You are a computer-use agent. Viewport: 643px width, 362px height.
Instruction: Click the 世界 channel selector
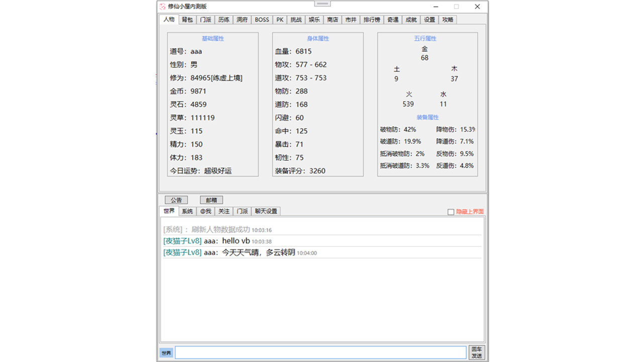click(166, 352)
